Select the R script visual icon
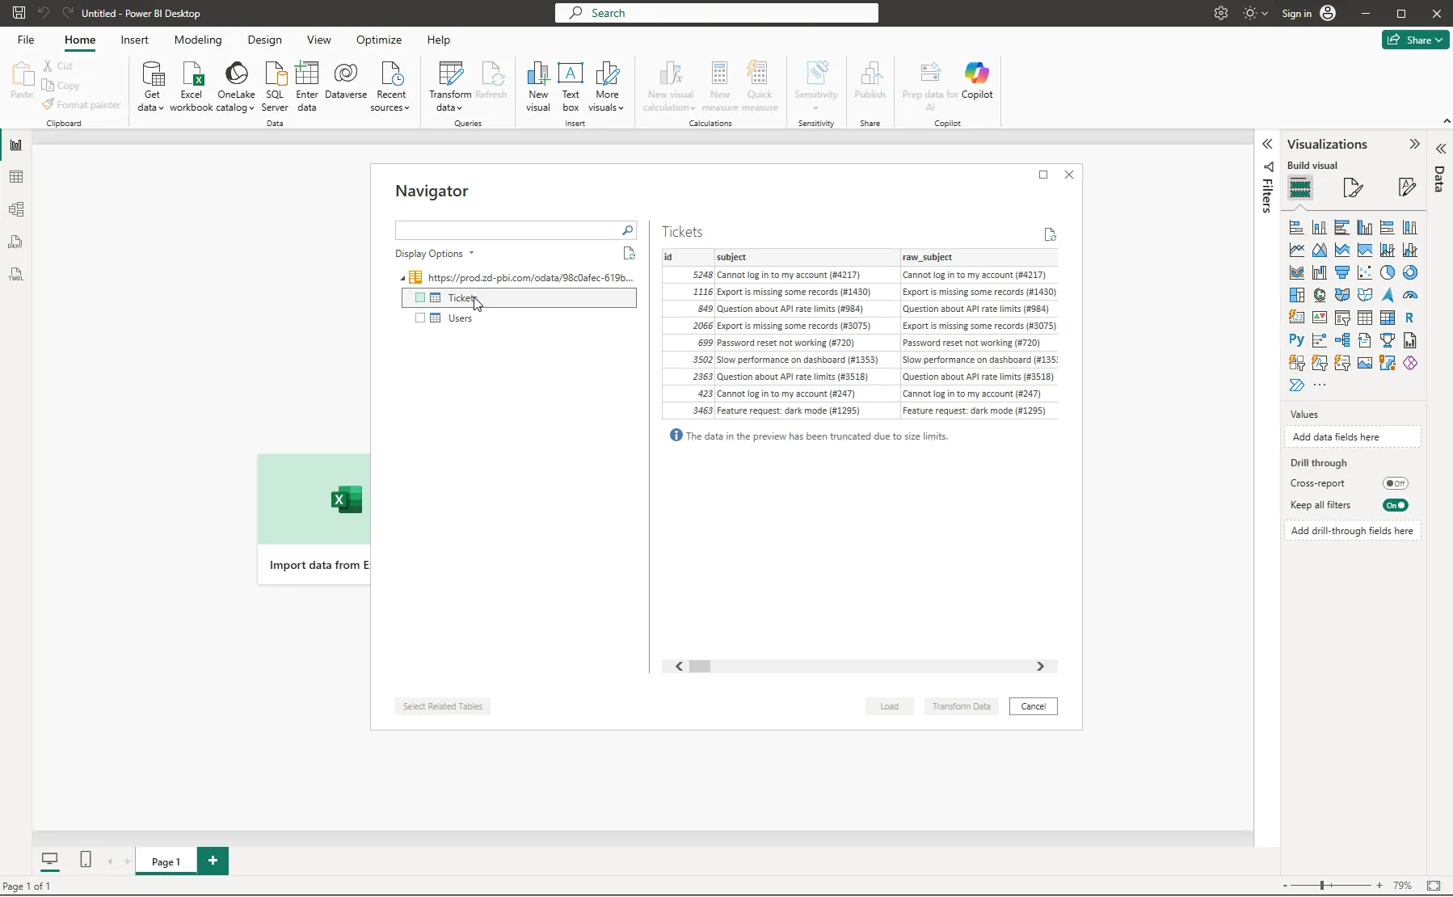 pos(1409,318)
